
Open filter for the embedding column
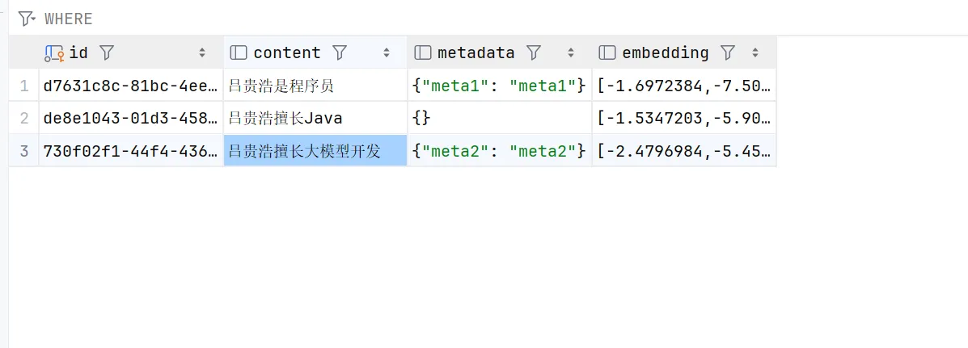[x=728, y=52]
